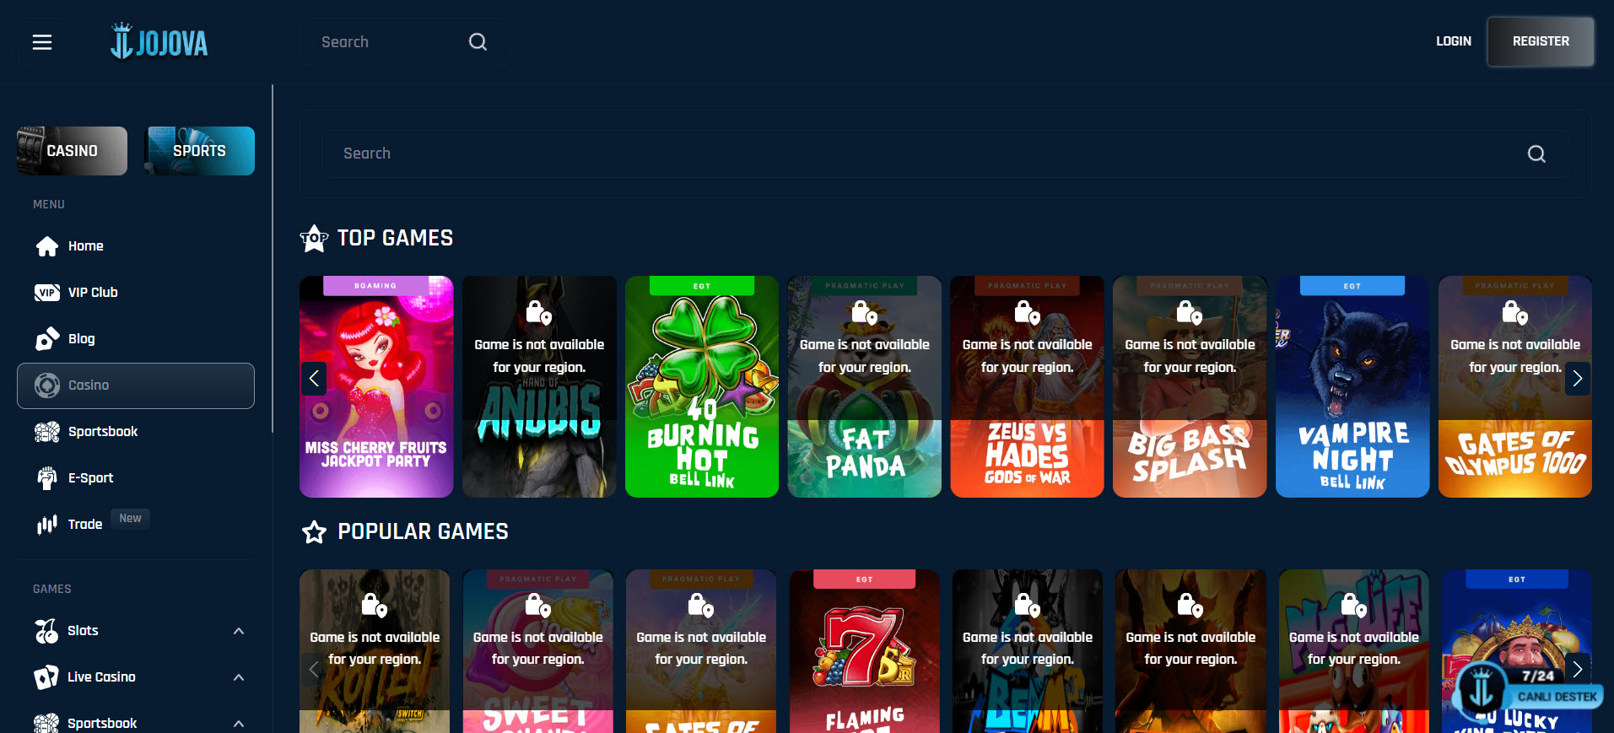Open VIP Club menu item
This screenshot has height=733, width=1614.
(x=136, y=293)
